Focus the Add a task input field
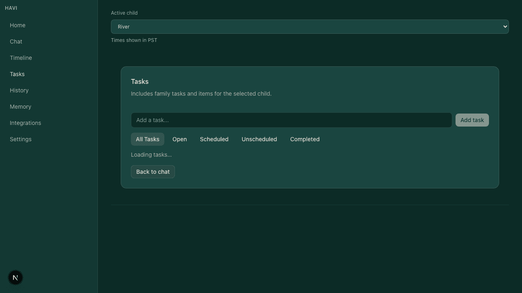 291,120
